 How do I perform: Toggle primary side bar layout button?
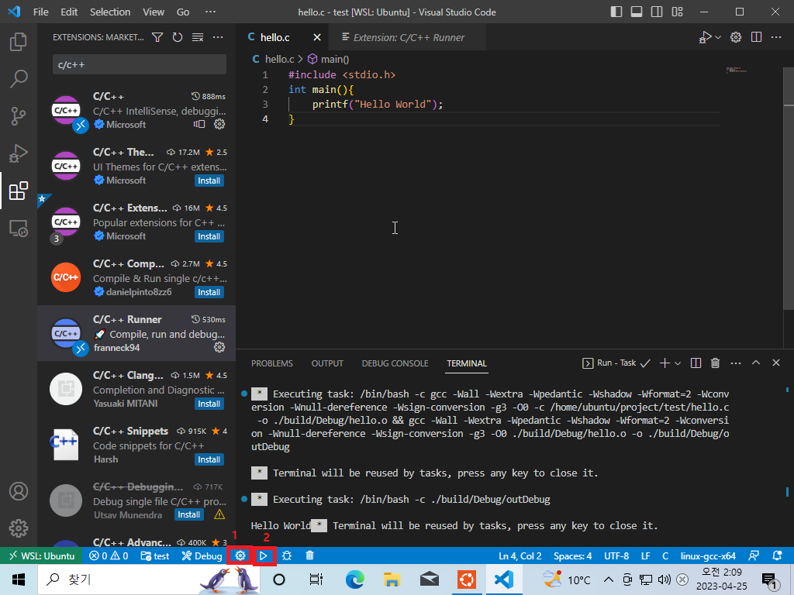coord(616,12)
